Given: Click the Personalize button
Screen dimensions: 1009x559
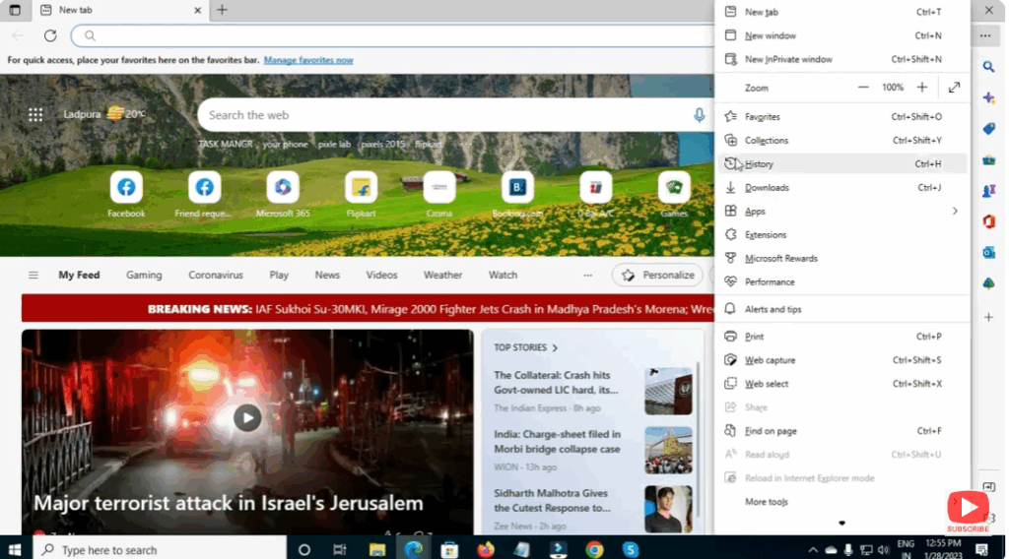Looking at the screenshot, I should [657, 275].
